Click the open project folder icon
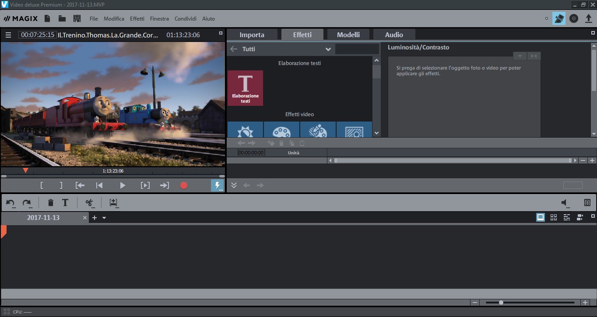 (x=62, y=18)
